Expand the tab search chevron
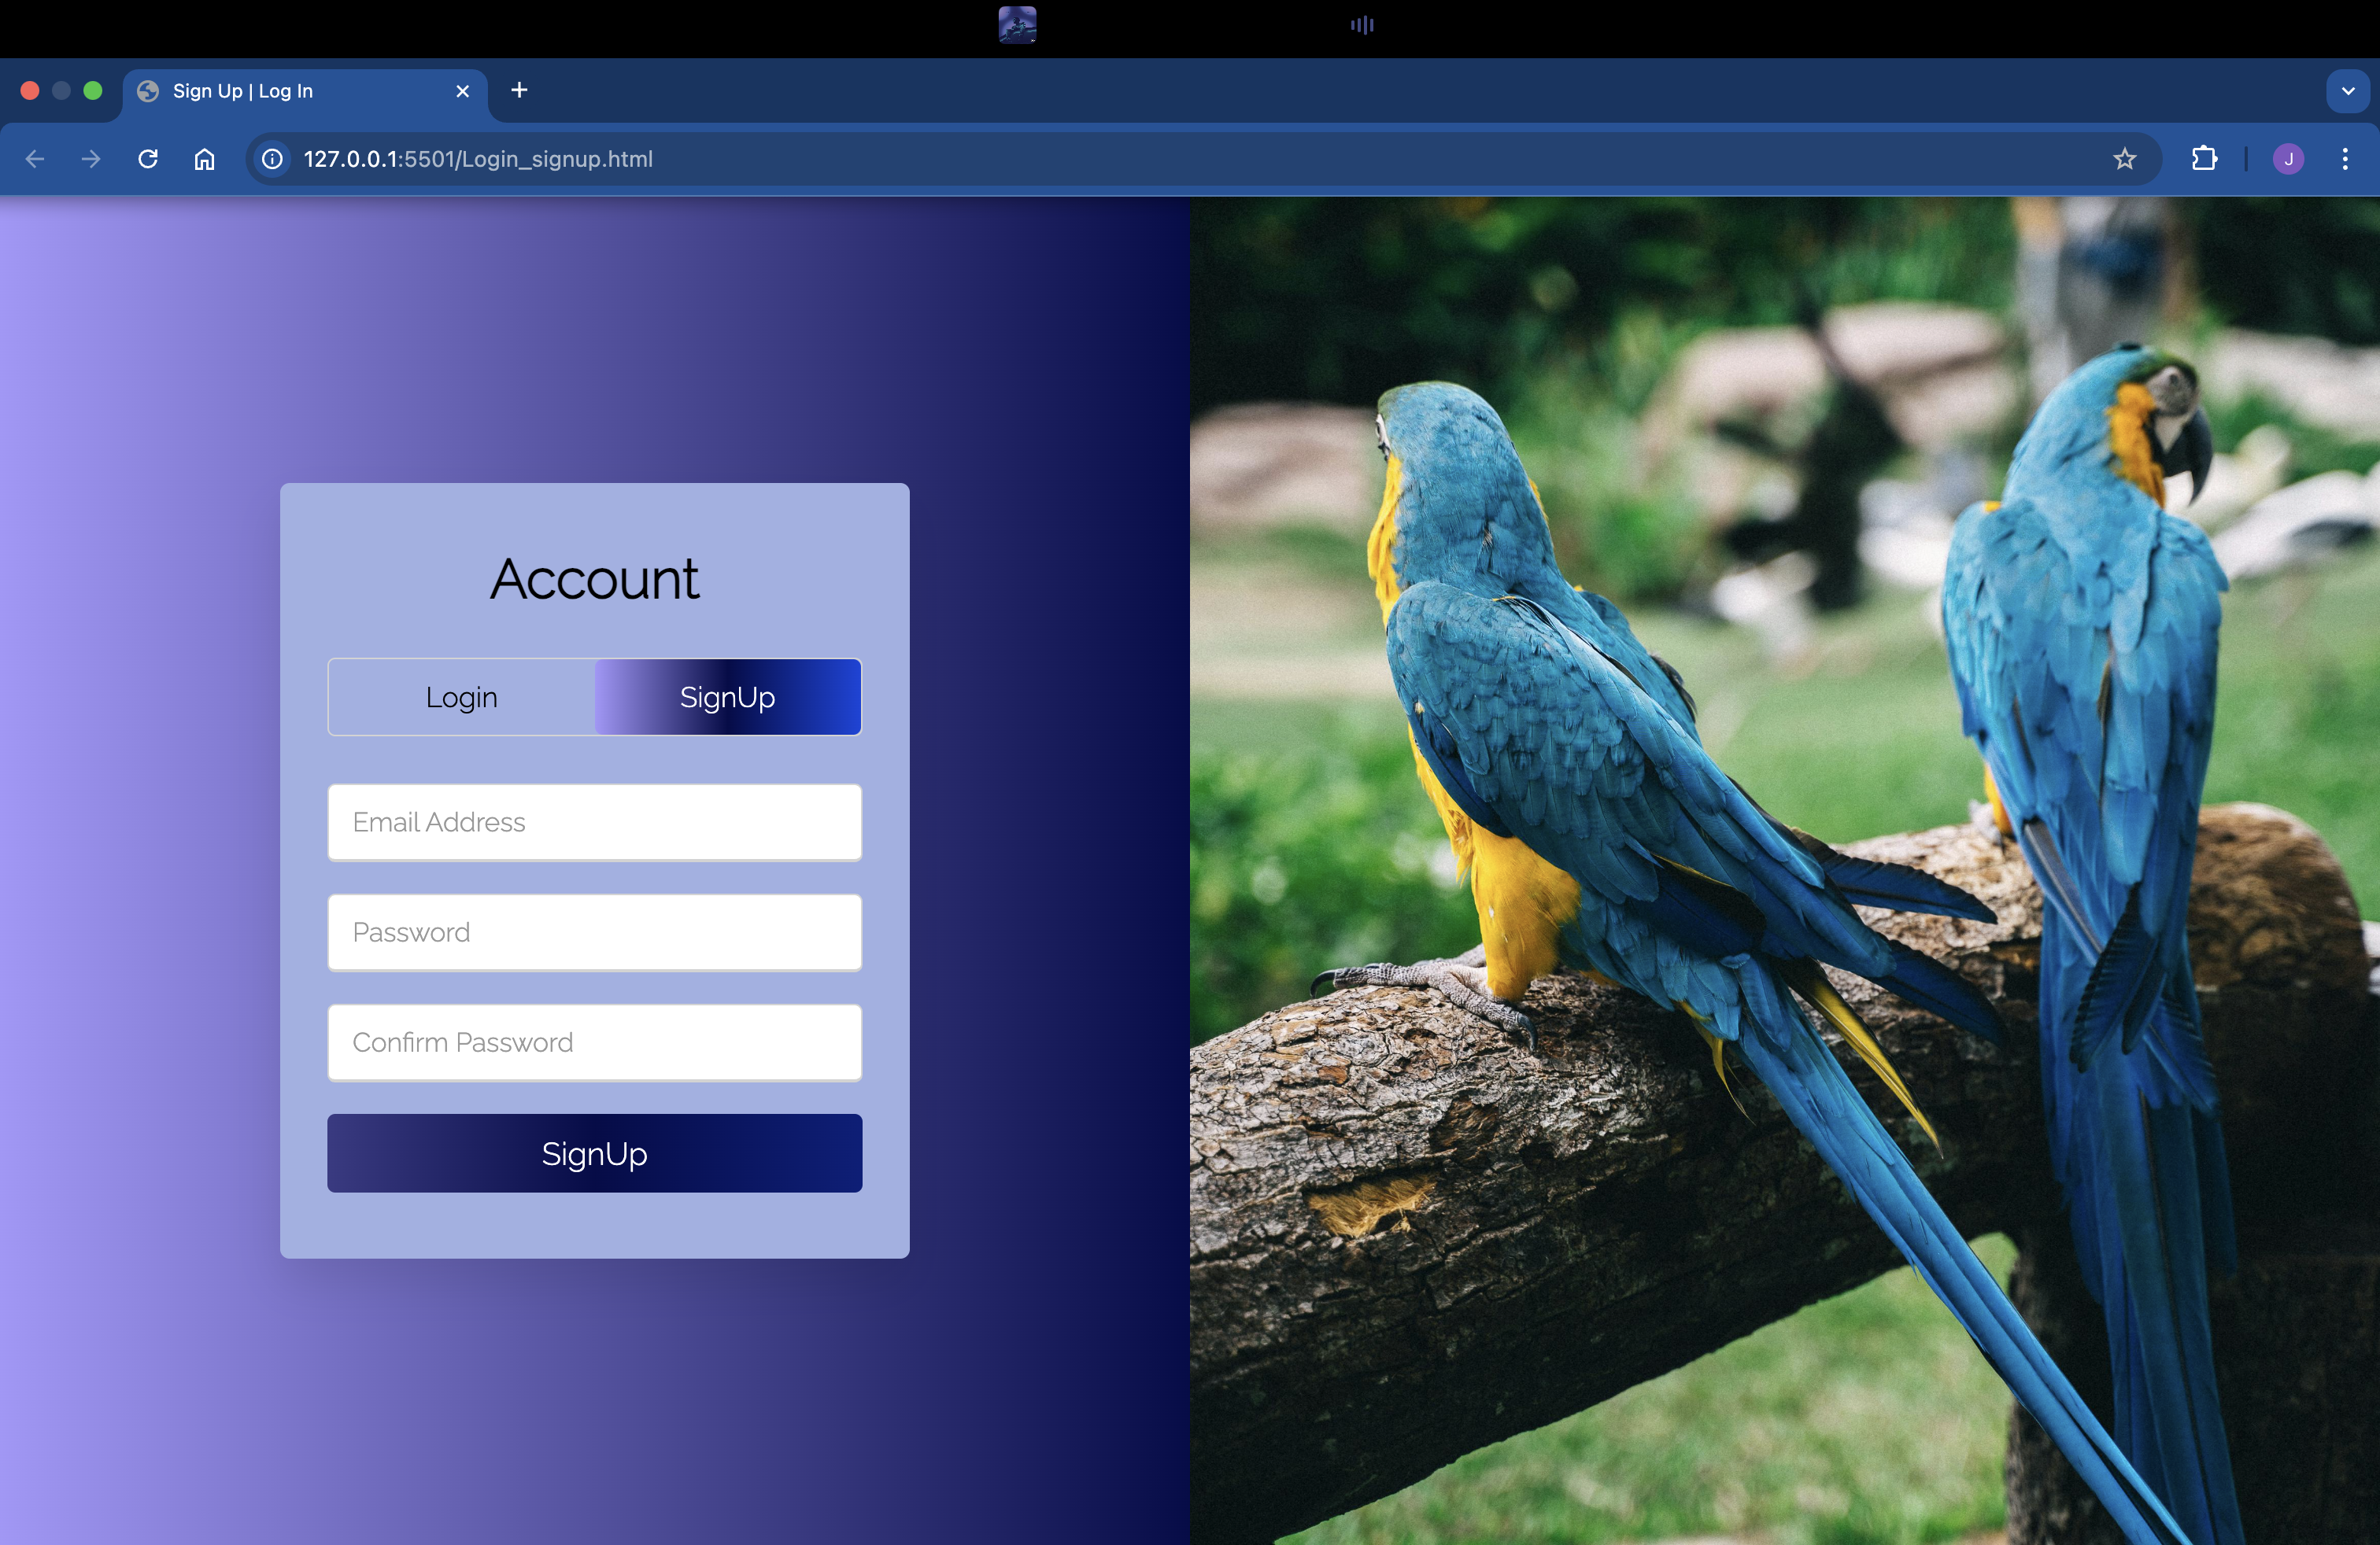The width and height of the screenshot is (2380, 1545). click(2347, 91)
